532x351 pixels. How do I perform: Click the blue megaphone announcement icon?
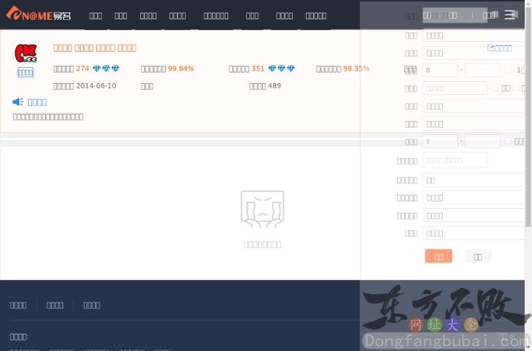[18, 102]
